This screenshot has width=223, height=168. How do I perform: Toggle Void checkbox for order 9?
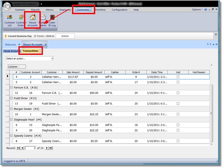178,77
